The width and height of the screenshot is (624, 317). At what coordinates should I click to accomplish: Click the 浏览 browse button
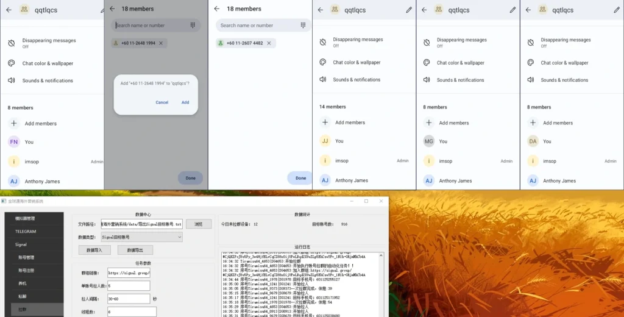point(198,224)
